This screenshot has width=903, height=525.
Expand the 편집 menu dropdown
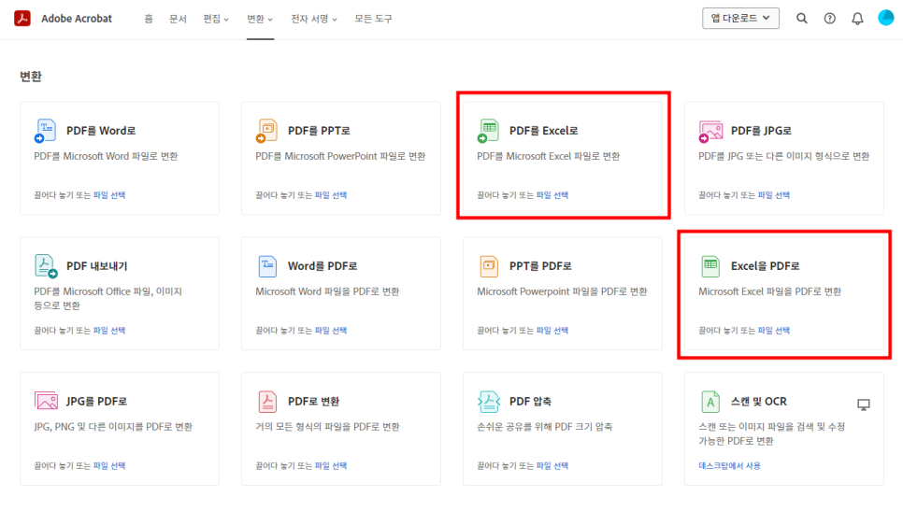(216, 19)
